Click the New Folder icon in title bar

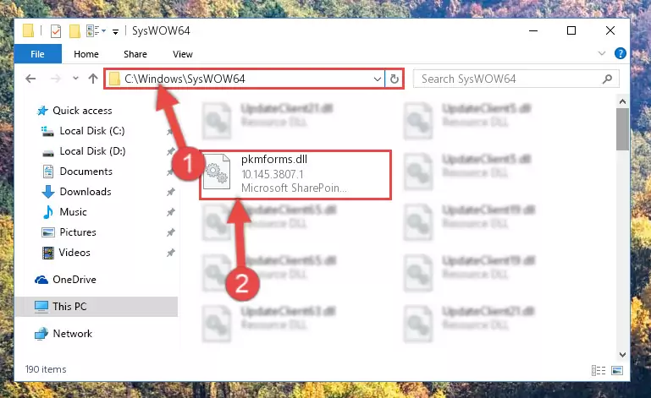tap(74, 30)
